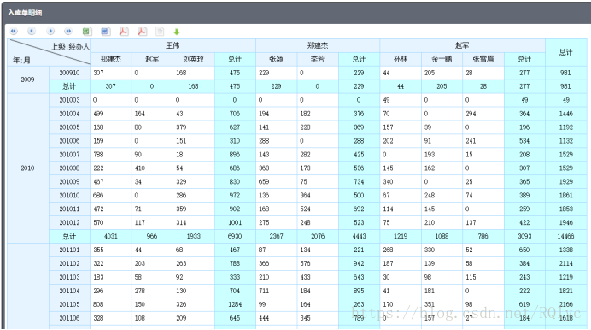Select the 201008 month row label
The width and height of the screenshot is (591, 330).
(x=69, y=168)
